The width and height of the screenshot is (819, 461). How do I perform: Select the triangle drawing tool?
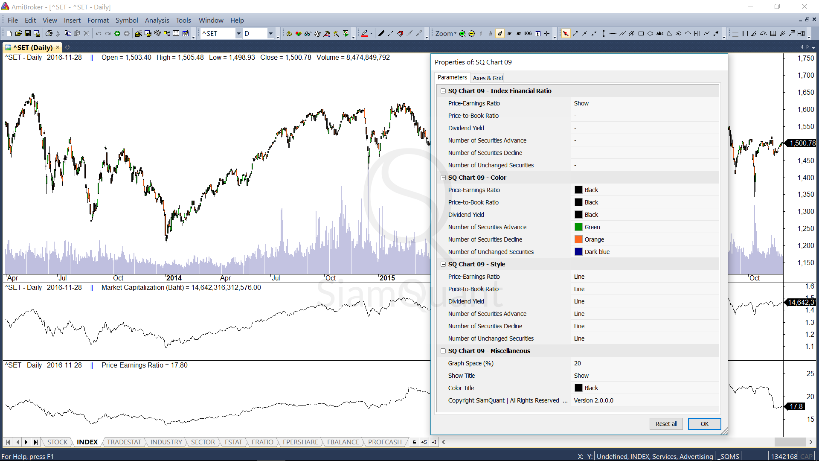pyautogui.click(x=669, y=33)
